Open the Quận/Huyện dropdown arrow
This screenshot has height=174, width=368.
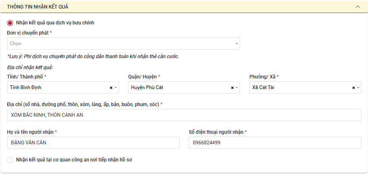237,87
